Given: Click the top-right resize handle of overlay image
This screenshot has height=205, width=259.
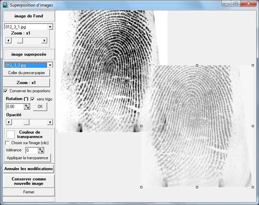Looking at the screenshot, I should click(x=253, y=65).
